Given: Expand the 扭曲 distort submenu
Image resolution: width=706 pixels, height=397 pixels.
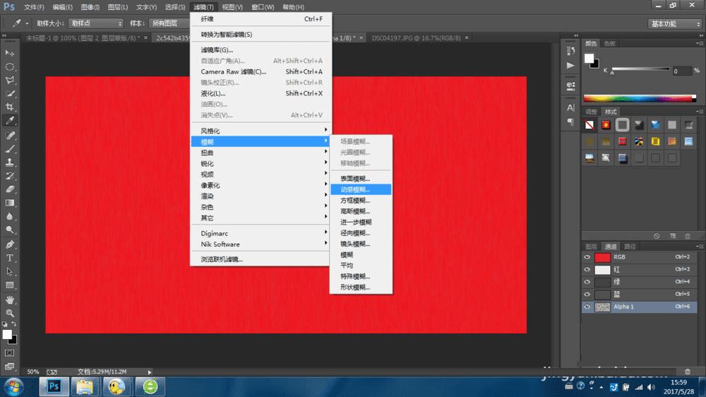Looking at the screenshot, I should click(x=261, y=153).
